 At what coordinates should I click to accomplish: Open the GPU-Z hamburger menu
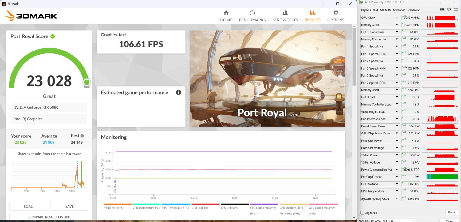456,9
